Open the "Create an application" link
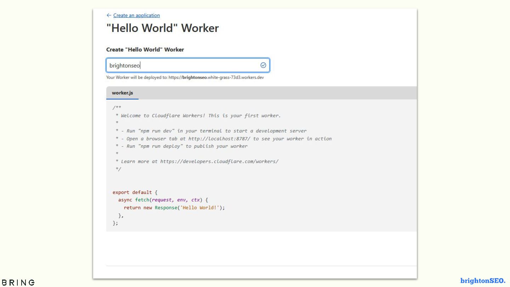 coord(136,15)
